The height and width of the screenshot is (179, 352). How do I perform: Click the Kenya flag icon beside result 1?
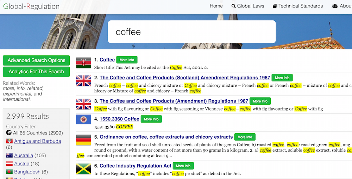click(x=83, y=63)
